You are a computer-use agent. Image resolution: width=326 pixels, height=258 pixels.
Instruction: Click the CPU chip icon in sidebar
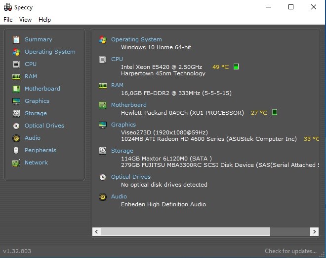(x=16, y=64)
